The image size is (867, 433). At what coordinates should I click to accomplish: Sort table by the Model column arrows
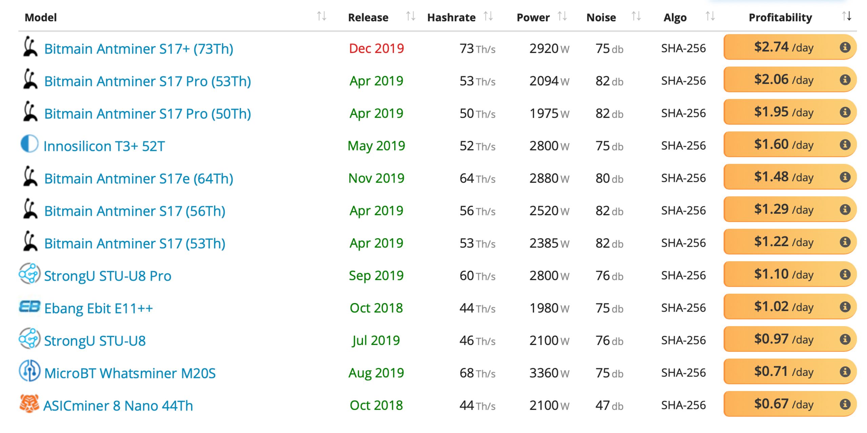321,16
